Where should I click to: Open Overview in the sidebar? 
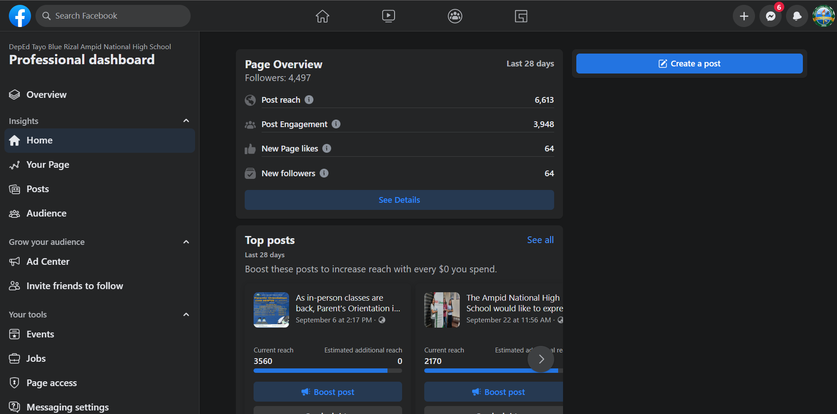99,95
